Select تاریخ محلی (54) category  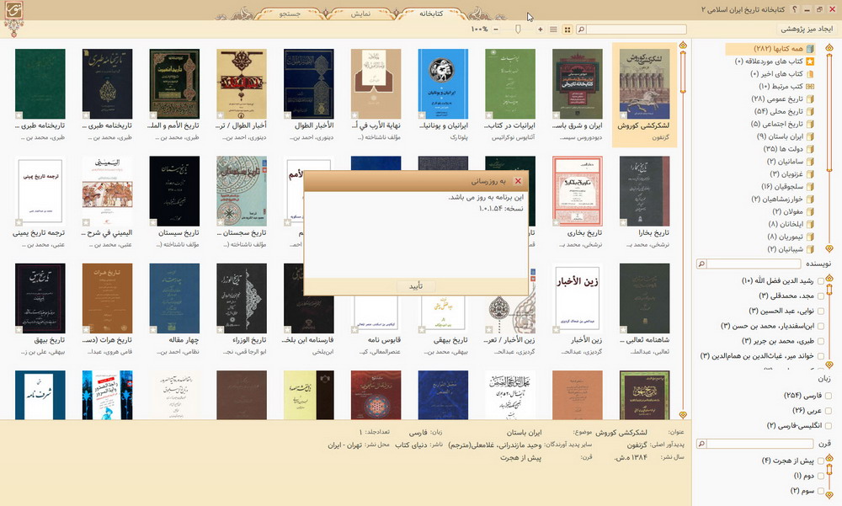tap(779, 111)
